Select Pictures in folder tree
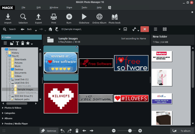This screenshot has width=195, height=134. pos(18,63)
